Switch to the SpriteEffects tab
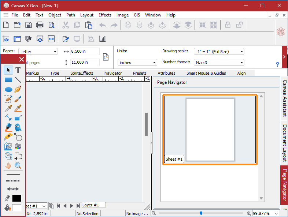 click(x=82, y=73)
